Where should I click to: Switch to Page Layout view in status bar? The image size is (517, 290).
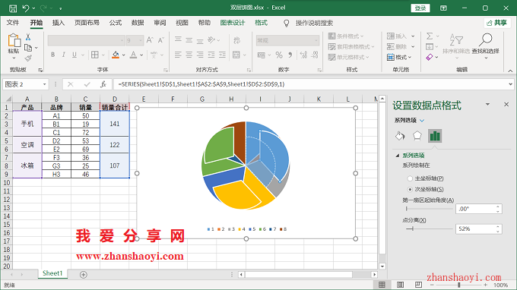tap(400, 285)
